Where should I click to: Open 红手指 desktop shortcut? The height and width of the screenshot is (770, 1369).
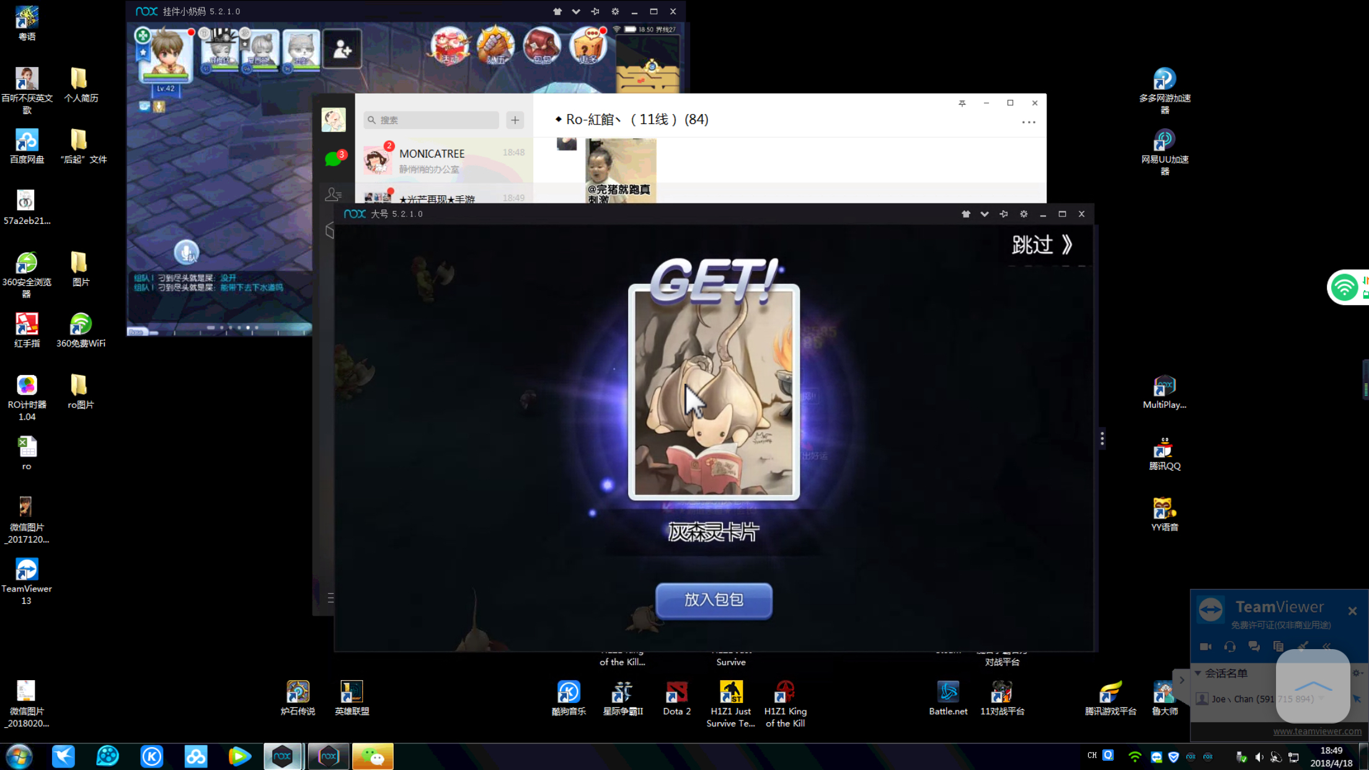coord(27,330)
